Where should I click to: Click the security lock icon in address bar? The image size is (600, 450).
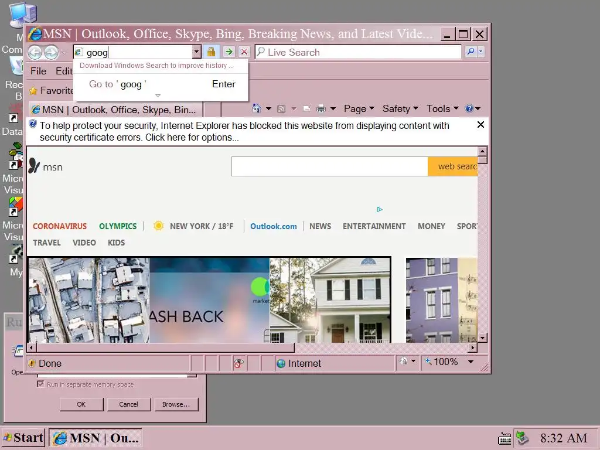(x=211, y=52)
